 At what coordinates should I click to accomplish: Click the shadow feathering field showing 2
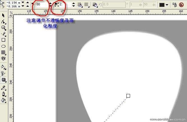coord(64,4)
